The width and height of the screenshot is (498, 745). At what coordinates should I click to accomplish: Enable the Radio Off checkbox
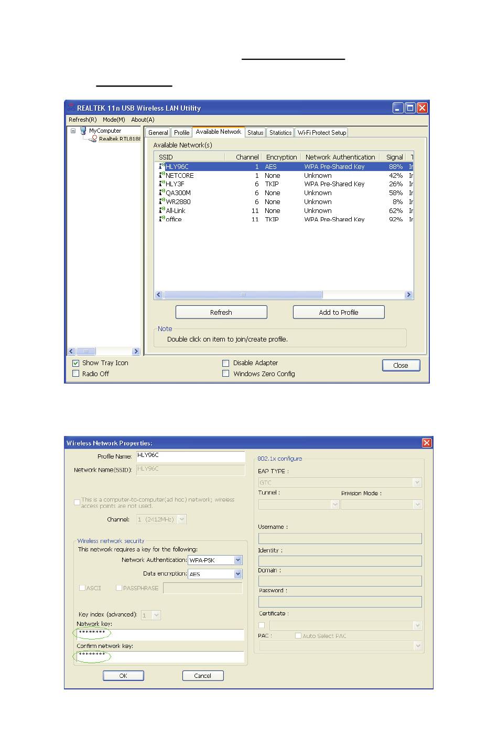(x=76, y=374)
